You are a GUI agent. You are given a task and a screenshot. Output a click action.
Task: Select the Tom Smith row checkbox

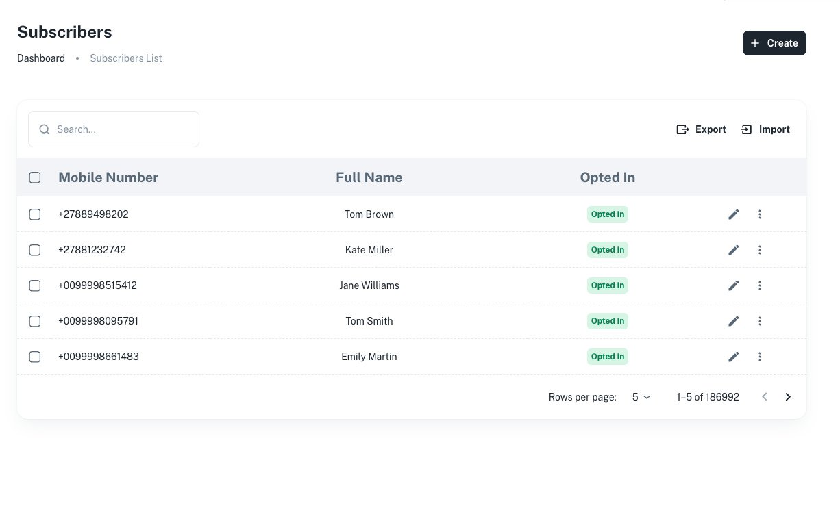point(35,321)
